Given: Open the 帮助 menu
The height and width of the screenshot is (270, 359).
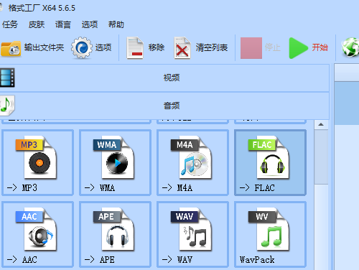Looking at the screenshot, I should point(116,24).
